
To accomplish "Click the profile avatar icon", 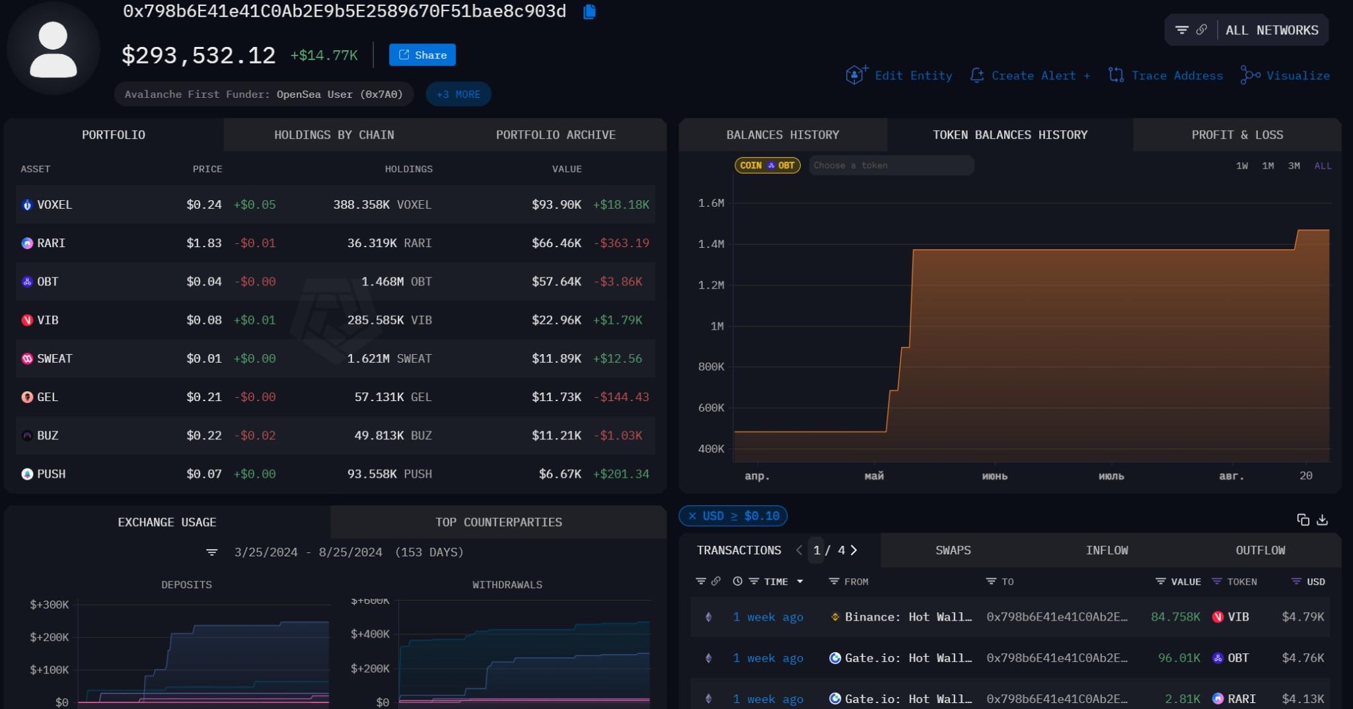I will (54, 49).
